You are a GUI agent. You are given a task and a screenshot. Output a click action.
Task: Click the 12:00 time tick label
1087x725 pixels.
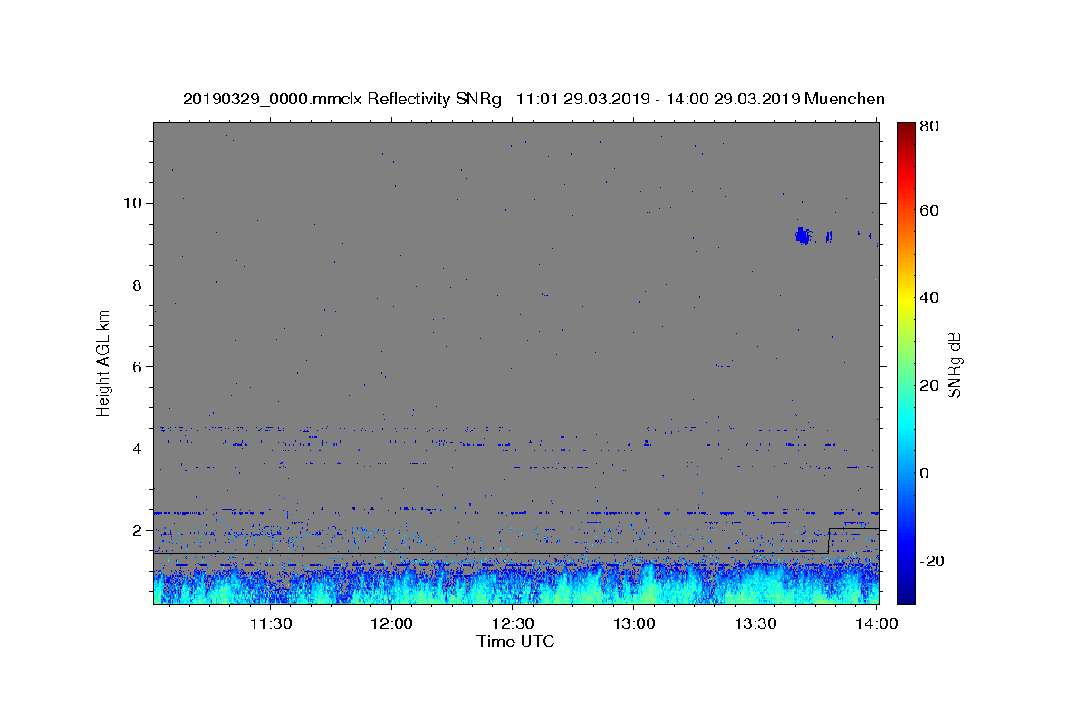click(391, 623)
